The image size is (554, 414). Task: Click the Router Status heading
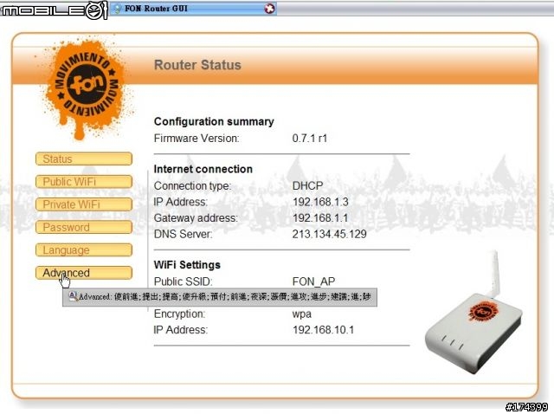click(x=197, y=65)
